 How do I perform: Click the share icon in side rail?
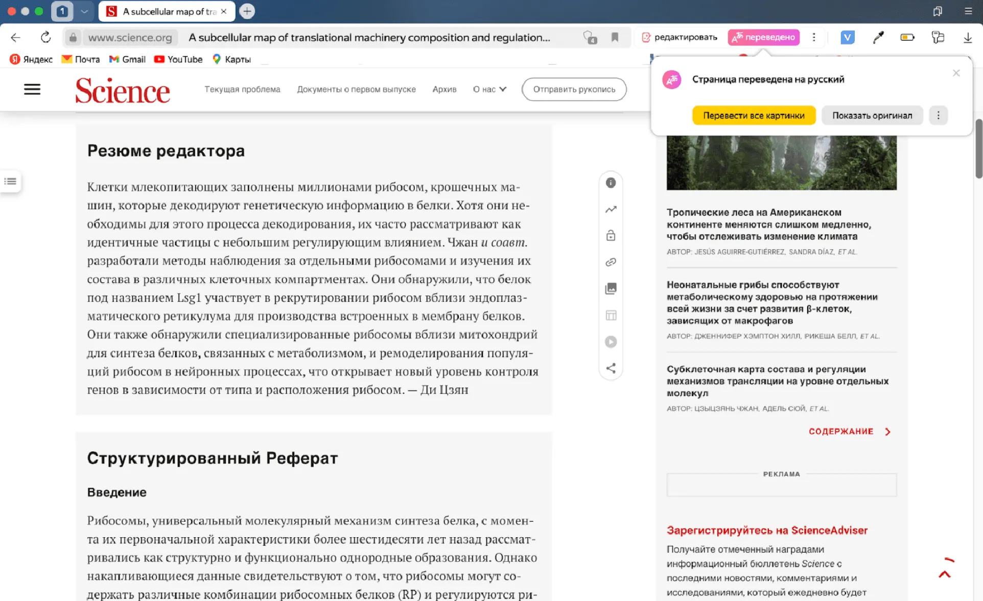(611, 368)
